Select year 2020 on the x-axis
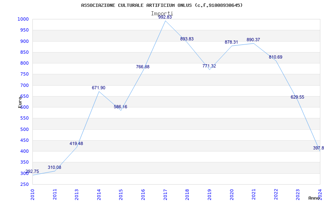Screen dimensions: 324x202 (x=231, y=194)
